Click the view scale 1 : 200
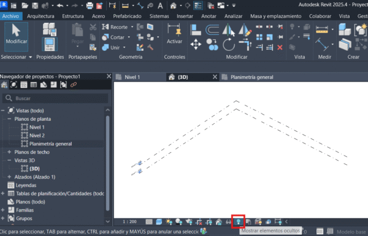 [x=129, y=222]
